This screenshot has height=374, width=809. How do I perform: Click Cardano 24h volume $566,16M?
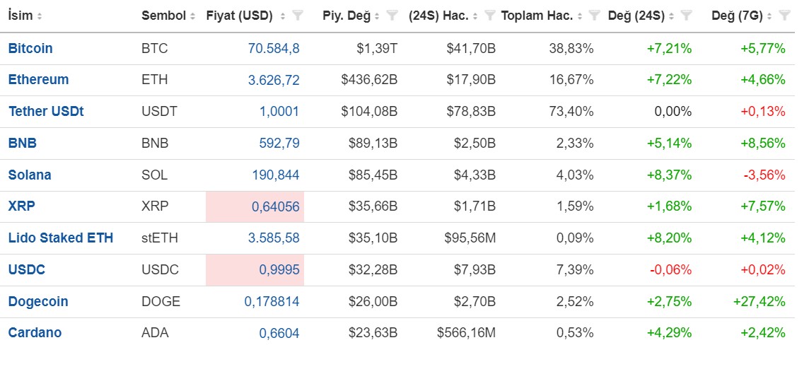coord(467,333)
